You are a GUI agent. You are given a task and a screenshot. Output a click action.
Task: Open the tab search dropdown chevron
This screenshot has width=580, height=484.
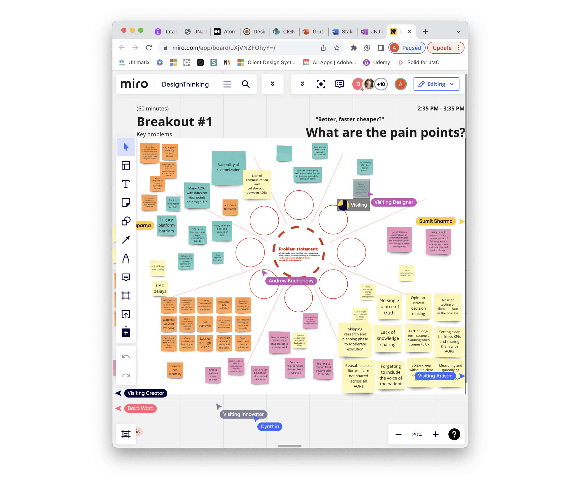[459, 31]
